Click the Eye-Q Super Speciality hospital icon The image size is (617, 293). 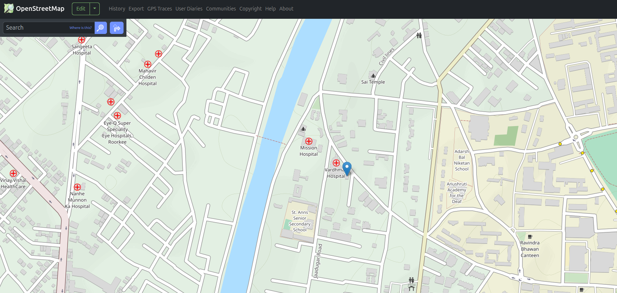(x=117, y=116)
